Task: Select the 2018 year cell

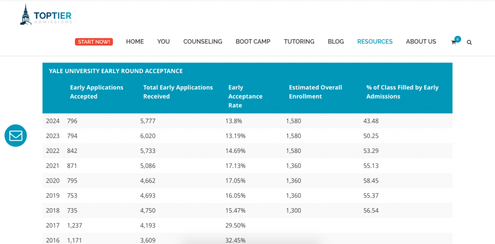Action: pos(53,211)
